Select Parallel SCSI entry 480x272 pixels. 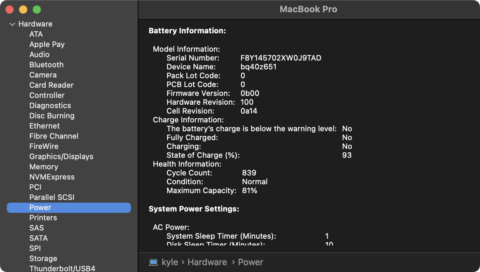coord(52,197)
